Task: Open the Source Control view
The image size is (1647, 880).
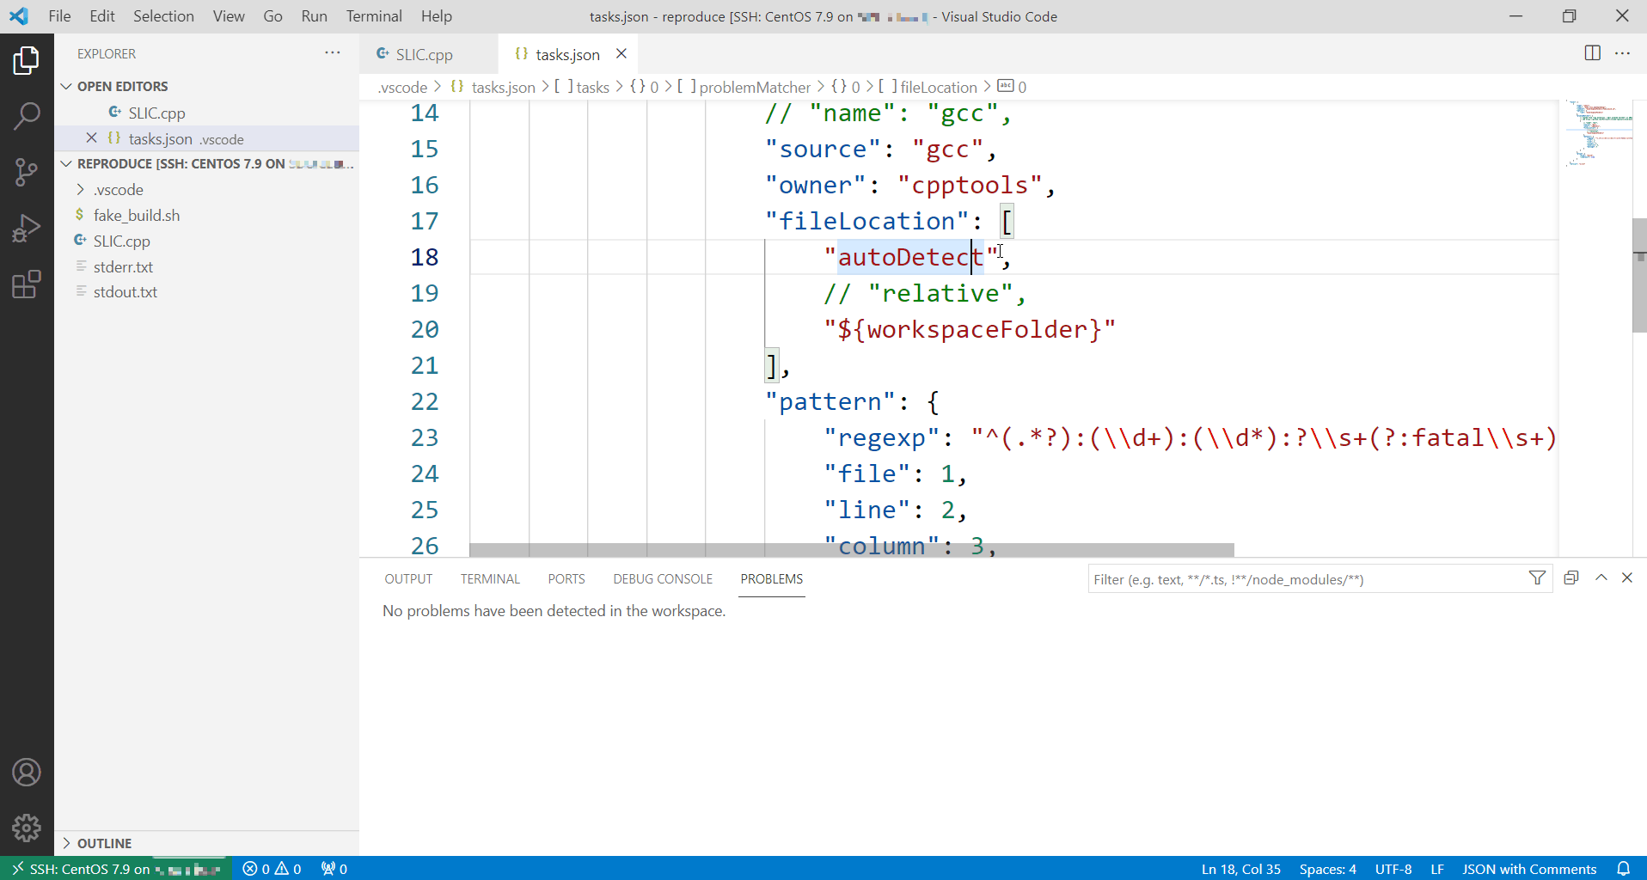Action: pyautogui.click(x=27, y=171)
